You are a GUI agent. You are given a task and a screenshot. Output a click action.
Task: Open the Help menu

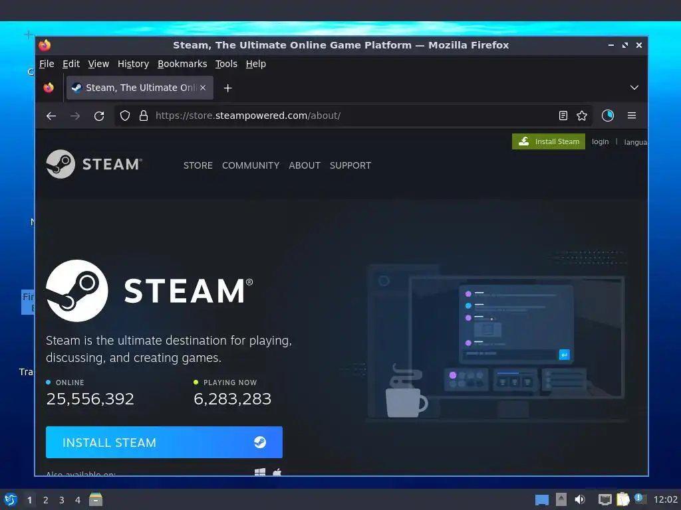(256, 64)
